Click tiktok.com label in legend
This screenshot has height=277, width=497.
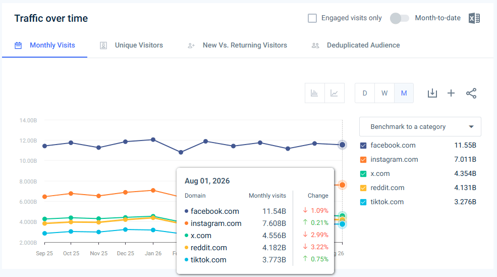387,202
